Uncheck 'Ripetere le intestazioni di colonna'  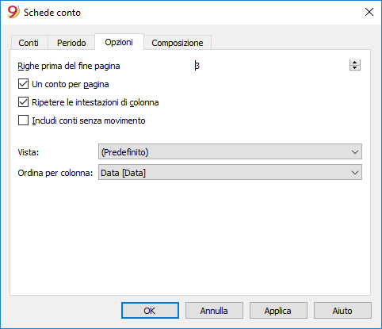(x=23, y=102)
